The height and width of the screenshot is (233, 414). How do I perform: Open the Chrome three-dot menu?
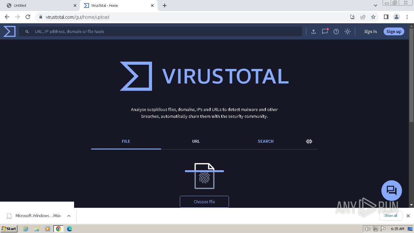click(407, 17)
